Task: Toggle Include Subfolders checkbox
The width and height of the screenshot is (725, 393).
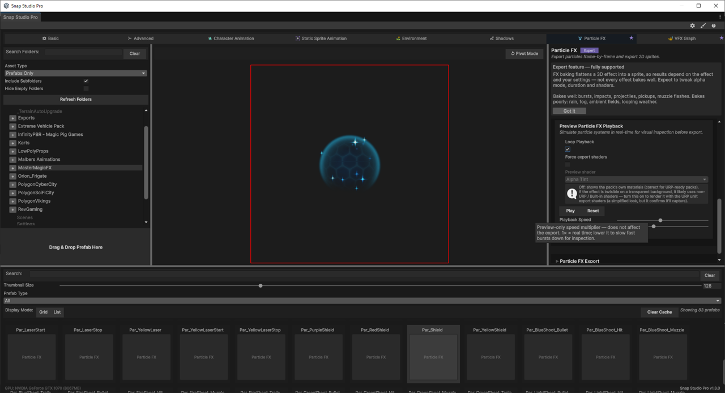Action: (86, 81)
